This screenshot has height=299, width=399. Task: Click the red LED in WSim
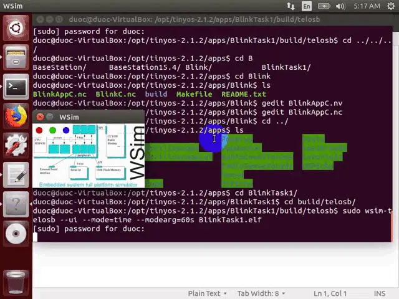[39, 130]
